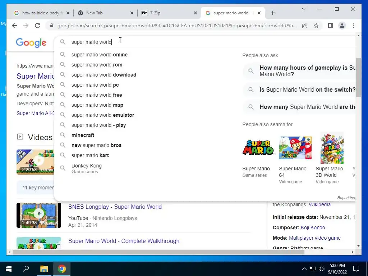Click the magnifier icon in search box
The image size is (368, 276).
[x=63, y=42]
